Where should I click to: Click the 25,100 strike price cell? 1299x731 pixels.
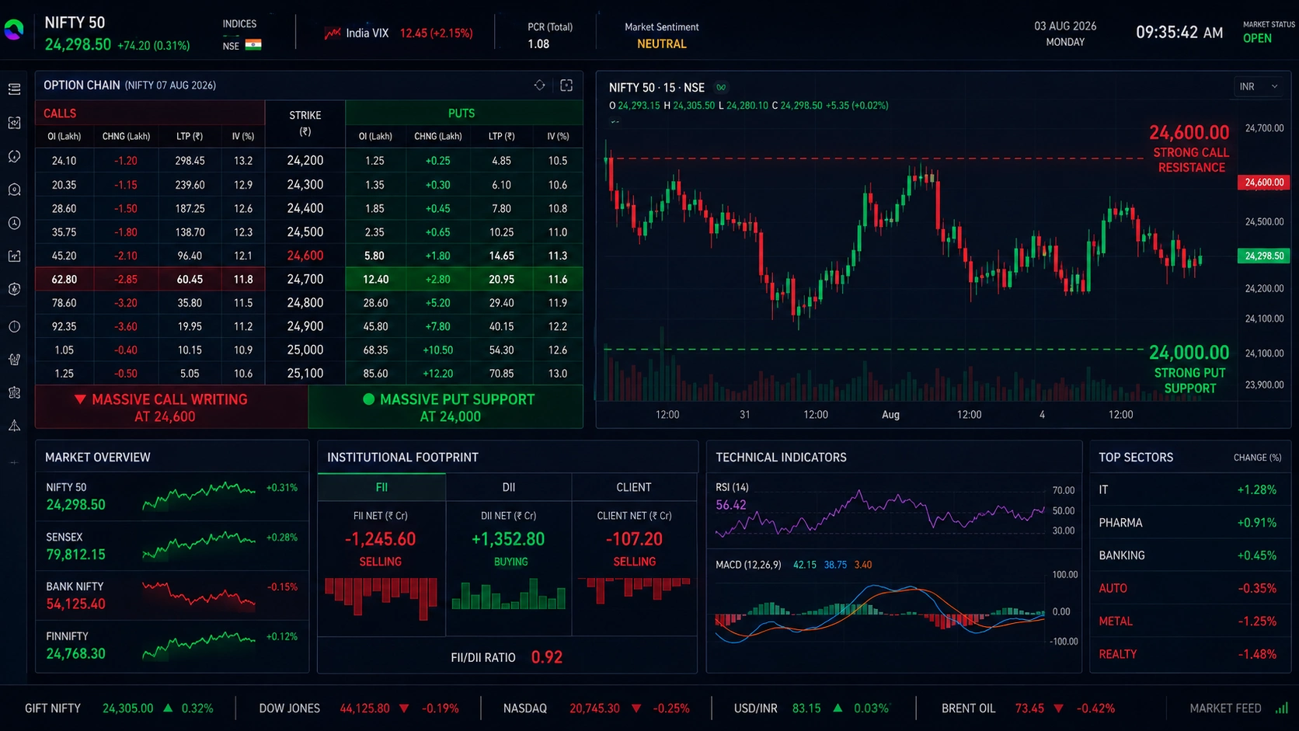point(305,374)
